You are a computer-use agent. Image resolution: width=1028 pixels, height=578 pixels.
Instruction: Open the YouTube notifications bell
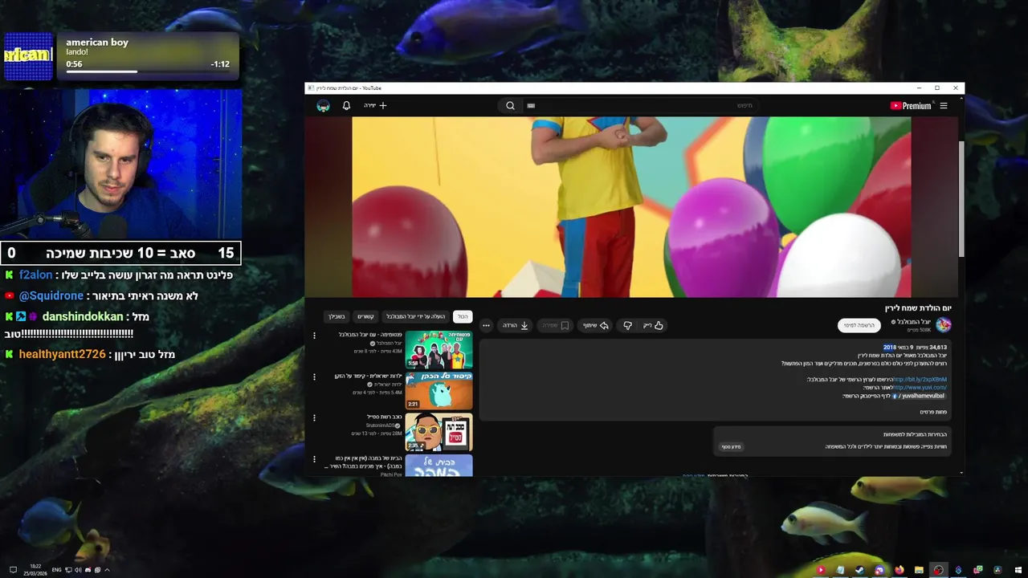coord(346,106)
